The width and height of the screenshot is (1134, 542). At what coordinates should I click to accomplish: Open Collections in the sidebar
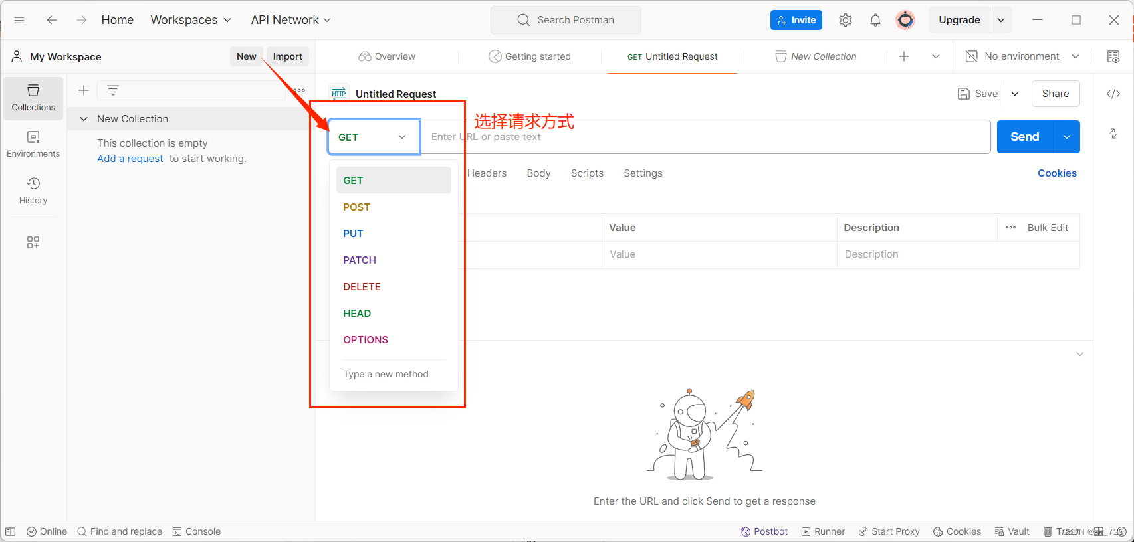(33, 98)
